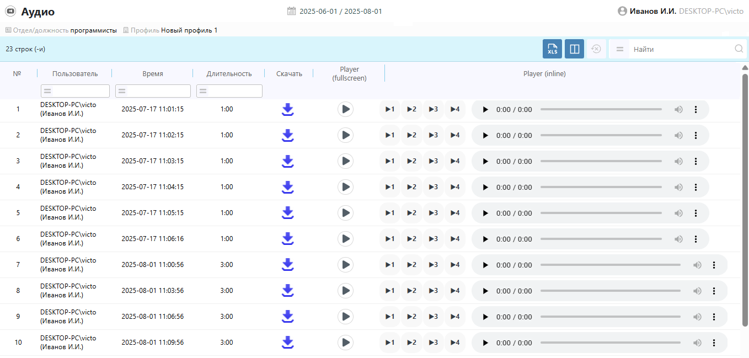
Task: Open the column chooser icon
Action: click(x=574, y=49)
